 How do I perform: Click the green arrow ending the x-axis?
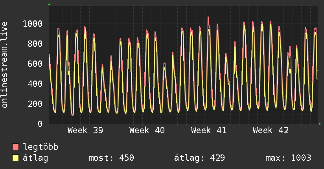pos(320,124)
